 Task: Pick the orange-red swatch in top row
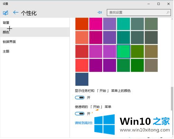click(x=82, y=24)
